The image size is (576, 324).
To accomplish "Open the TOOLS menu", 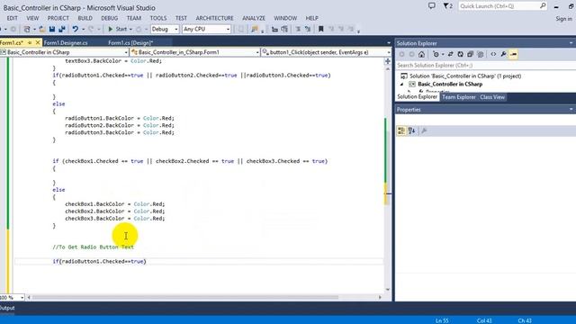I will click(x=158, y=18).
